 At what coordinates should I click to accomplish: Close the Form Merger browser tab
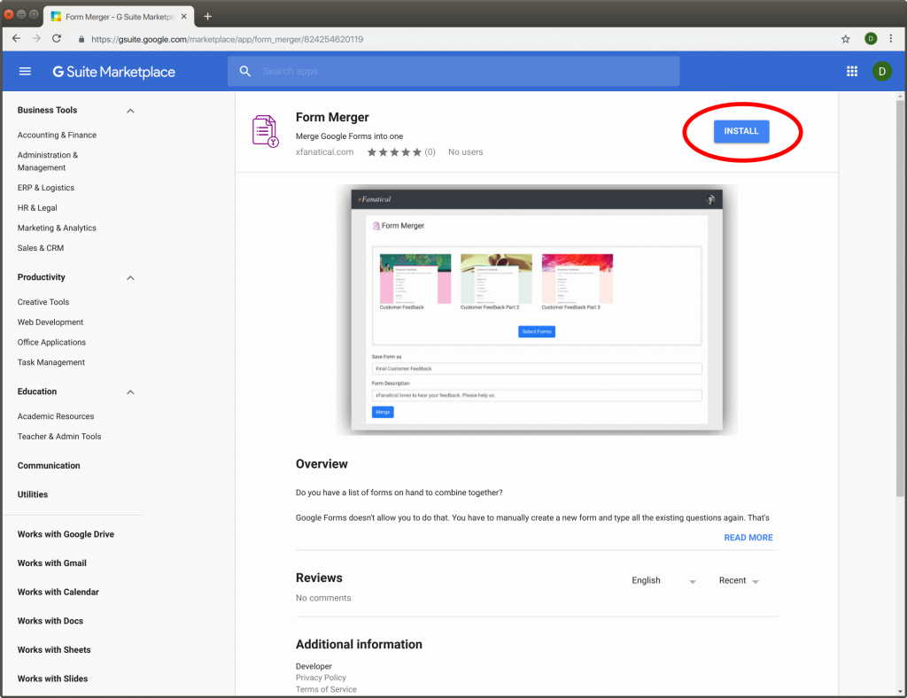(184, 16)
